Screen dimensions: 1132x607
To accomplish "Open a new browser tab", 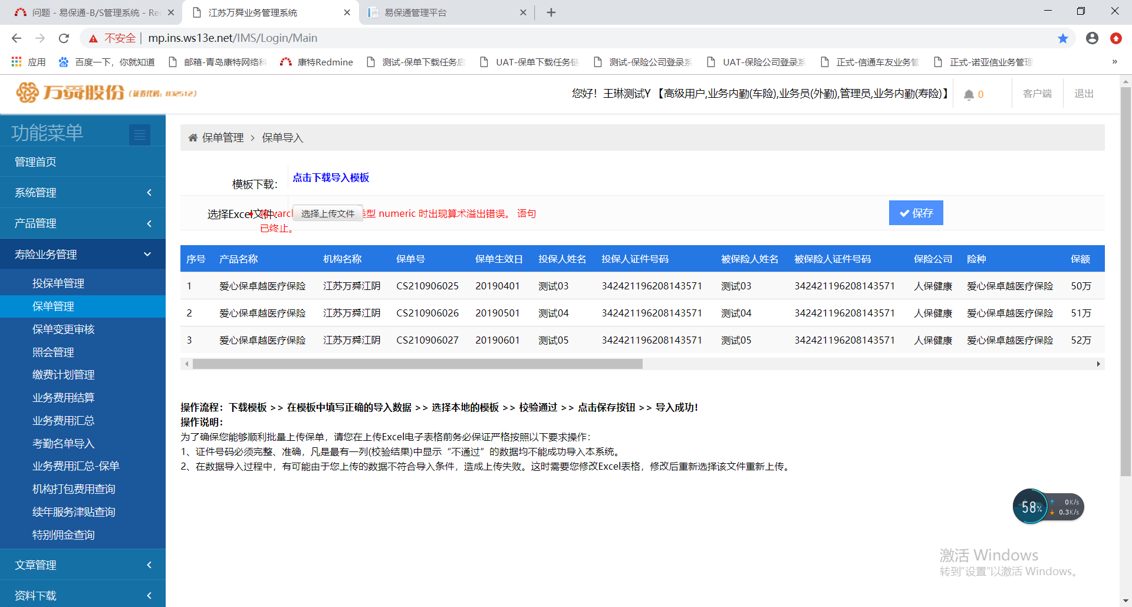I will [x=551, y=12].
